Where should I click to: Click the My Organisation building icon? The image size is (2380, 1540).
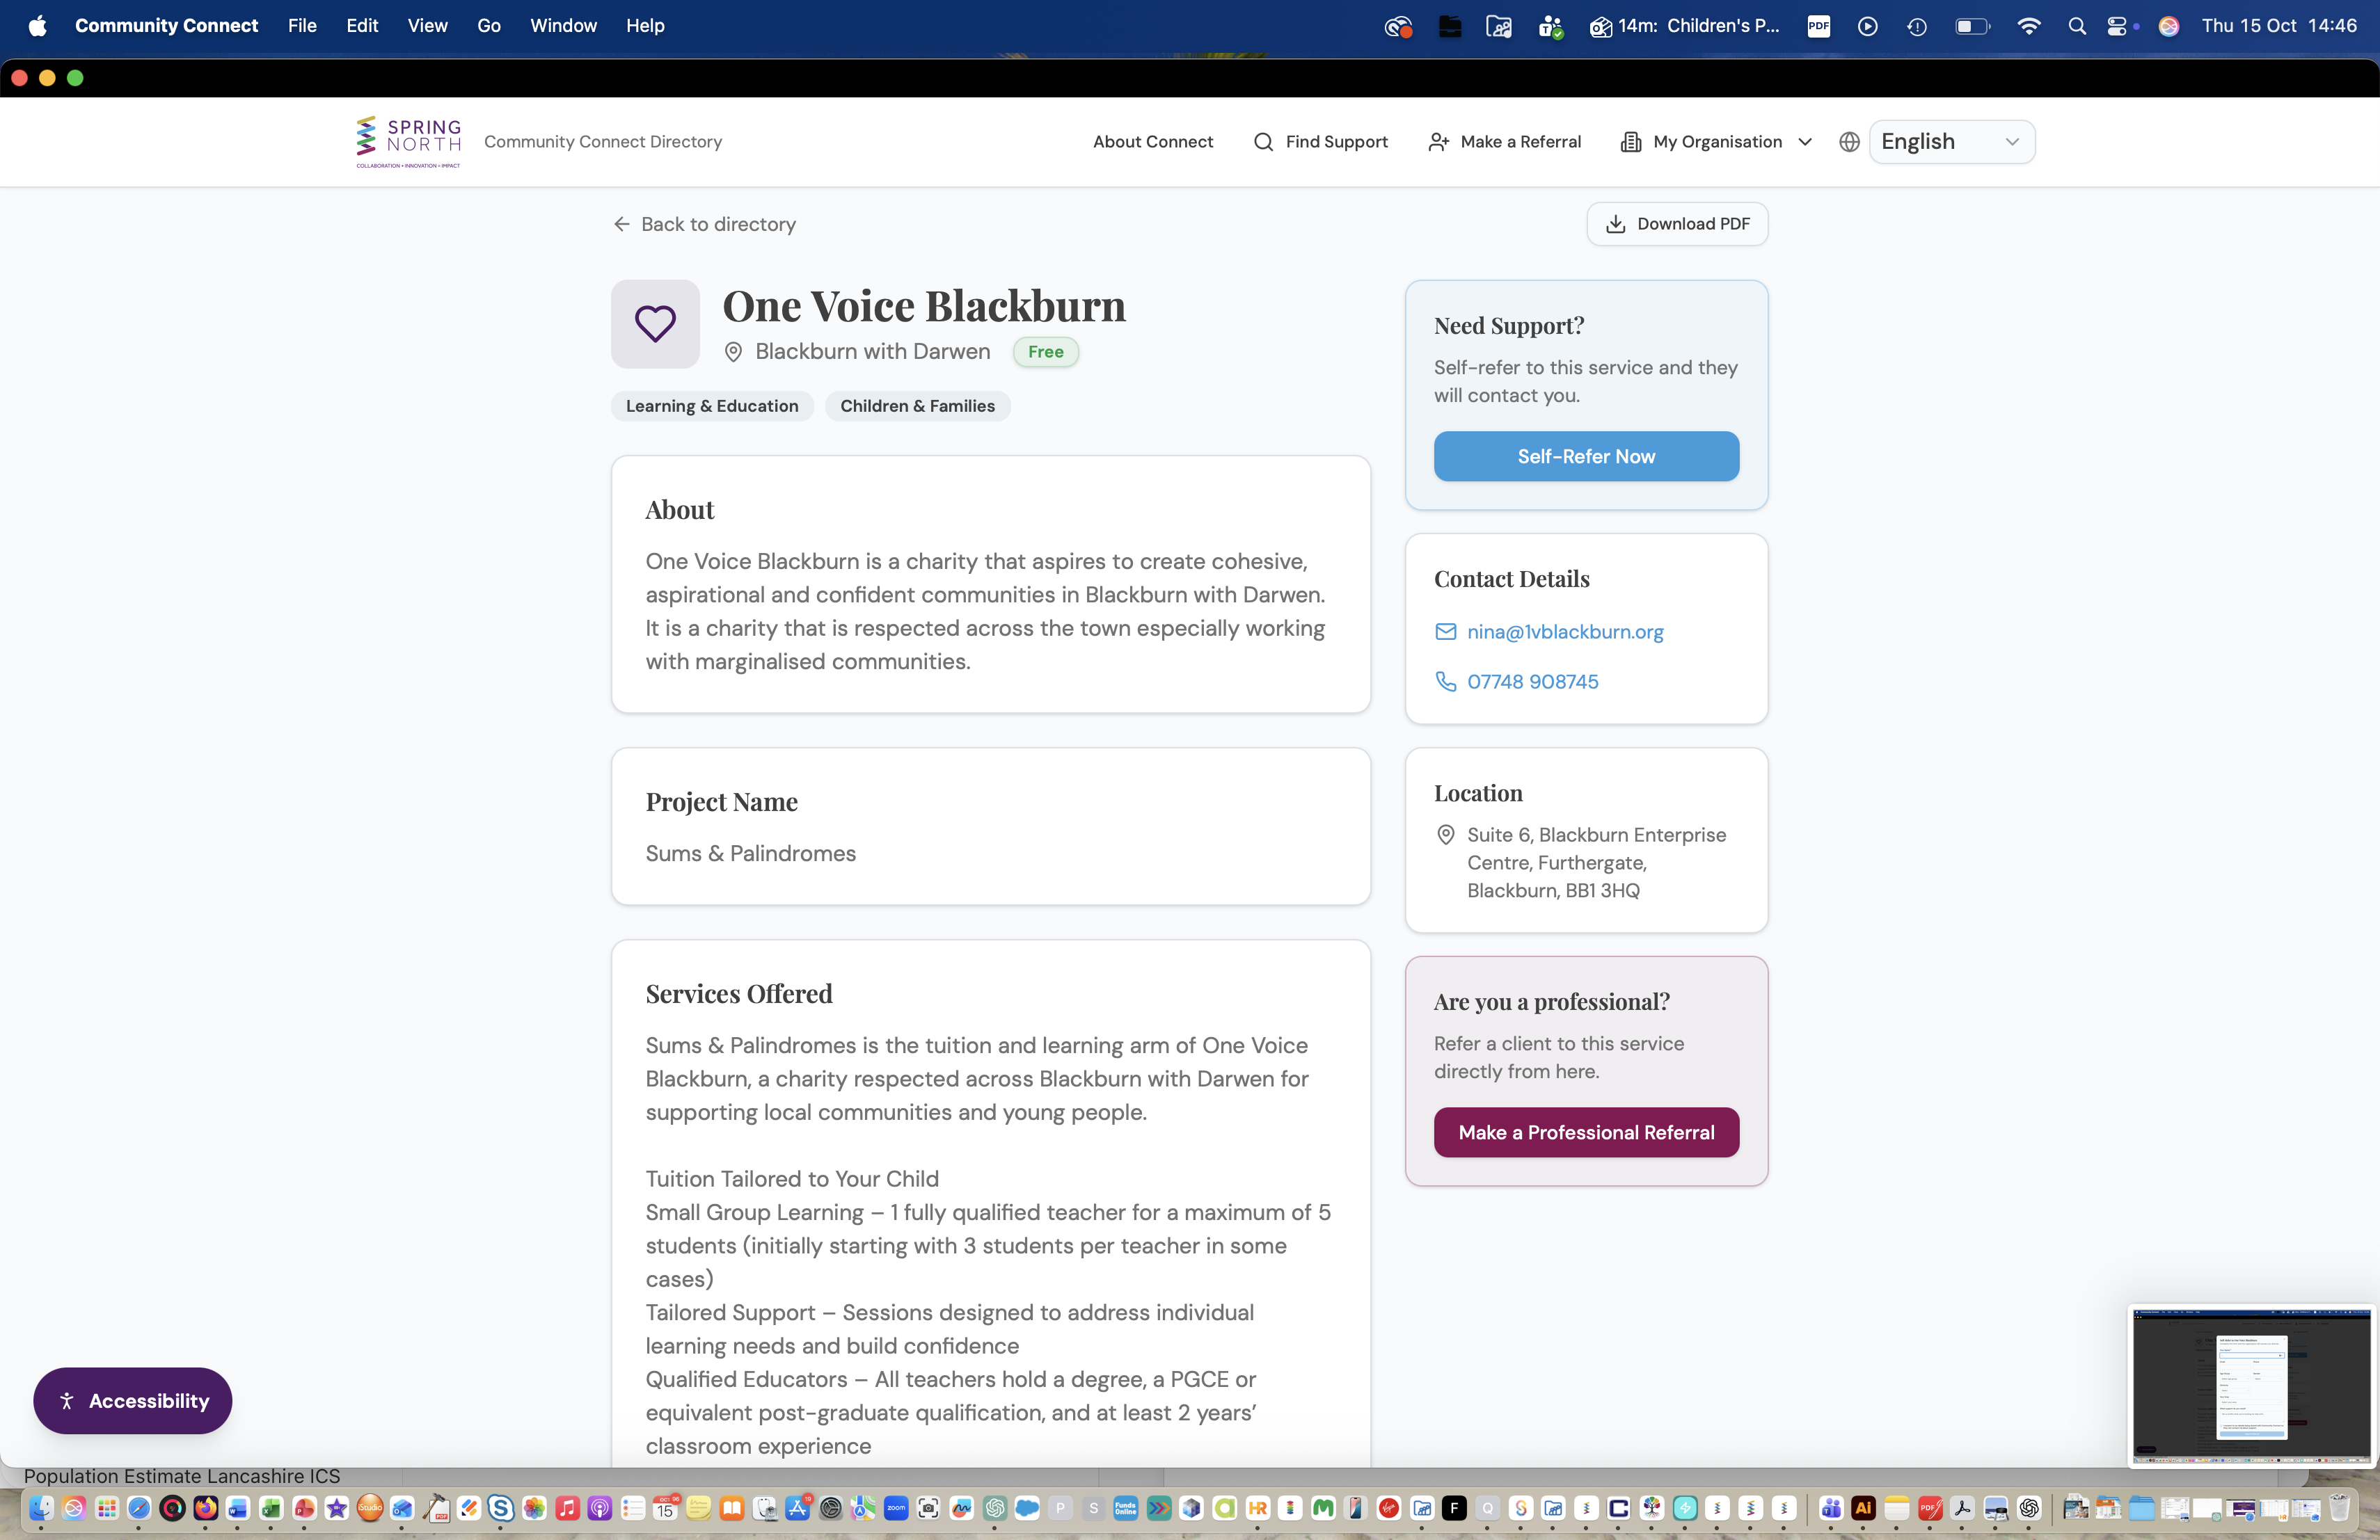(1630, 142)
